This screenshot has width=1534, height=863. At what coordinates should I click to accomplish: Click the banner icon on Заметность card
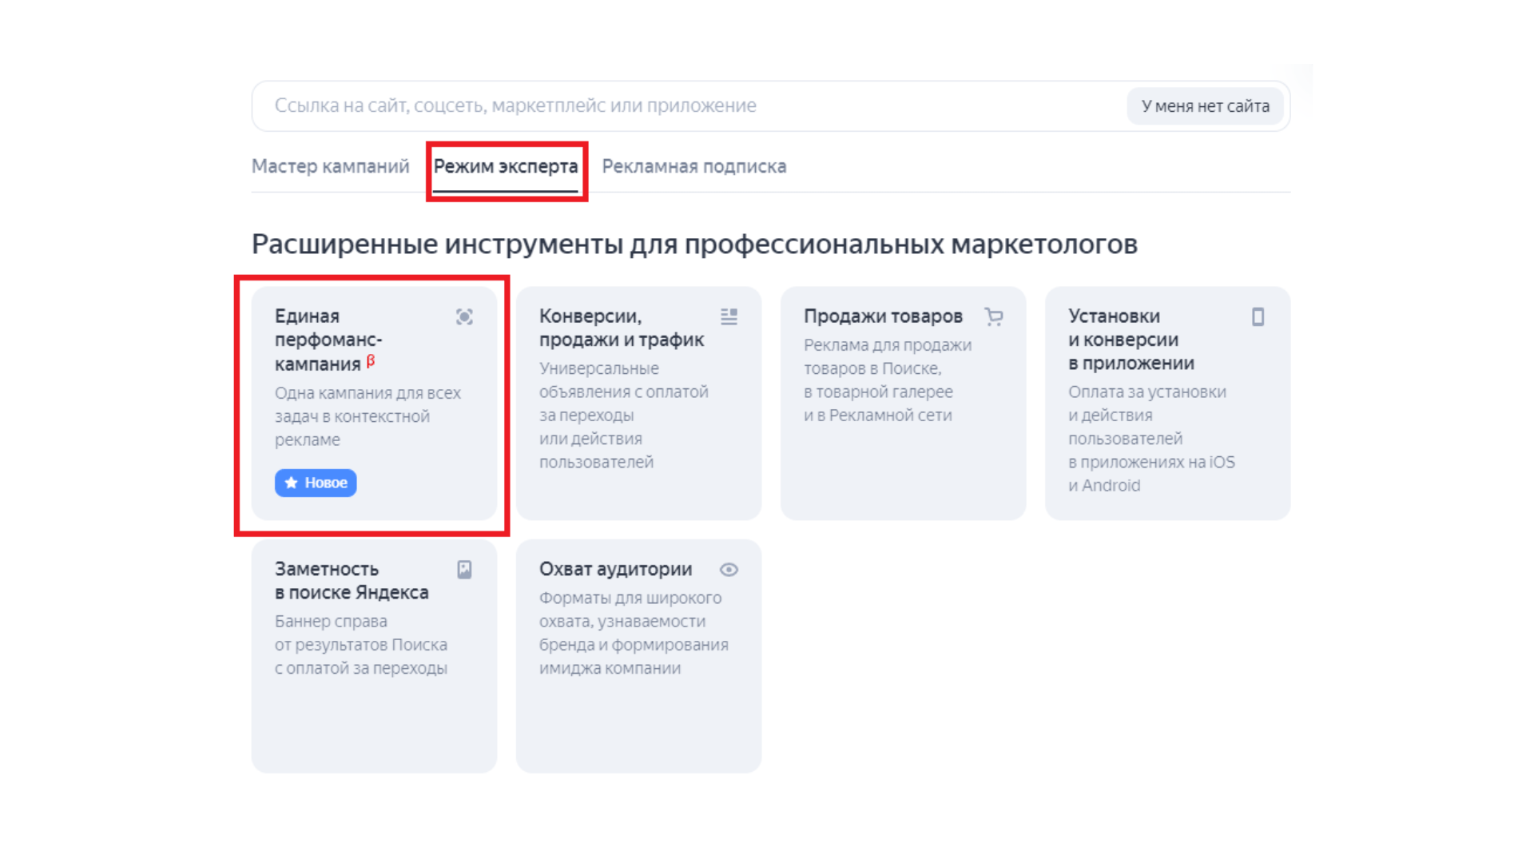pos(464,570)
